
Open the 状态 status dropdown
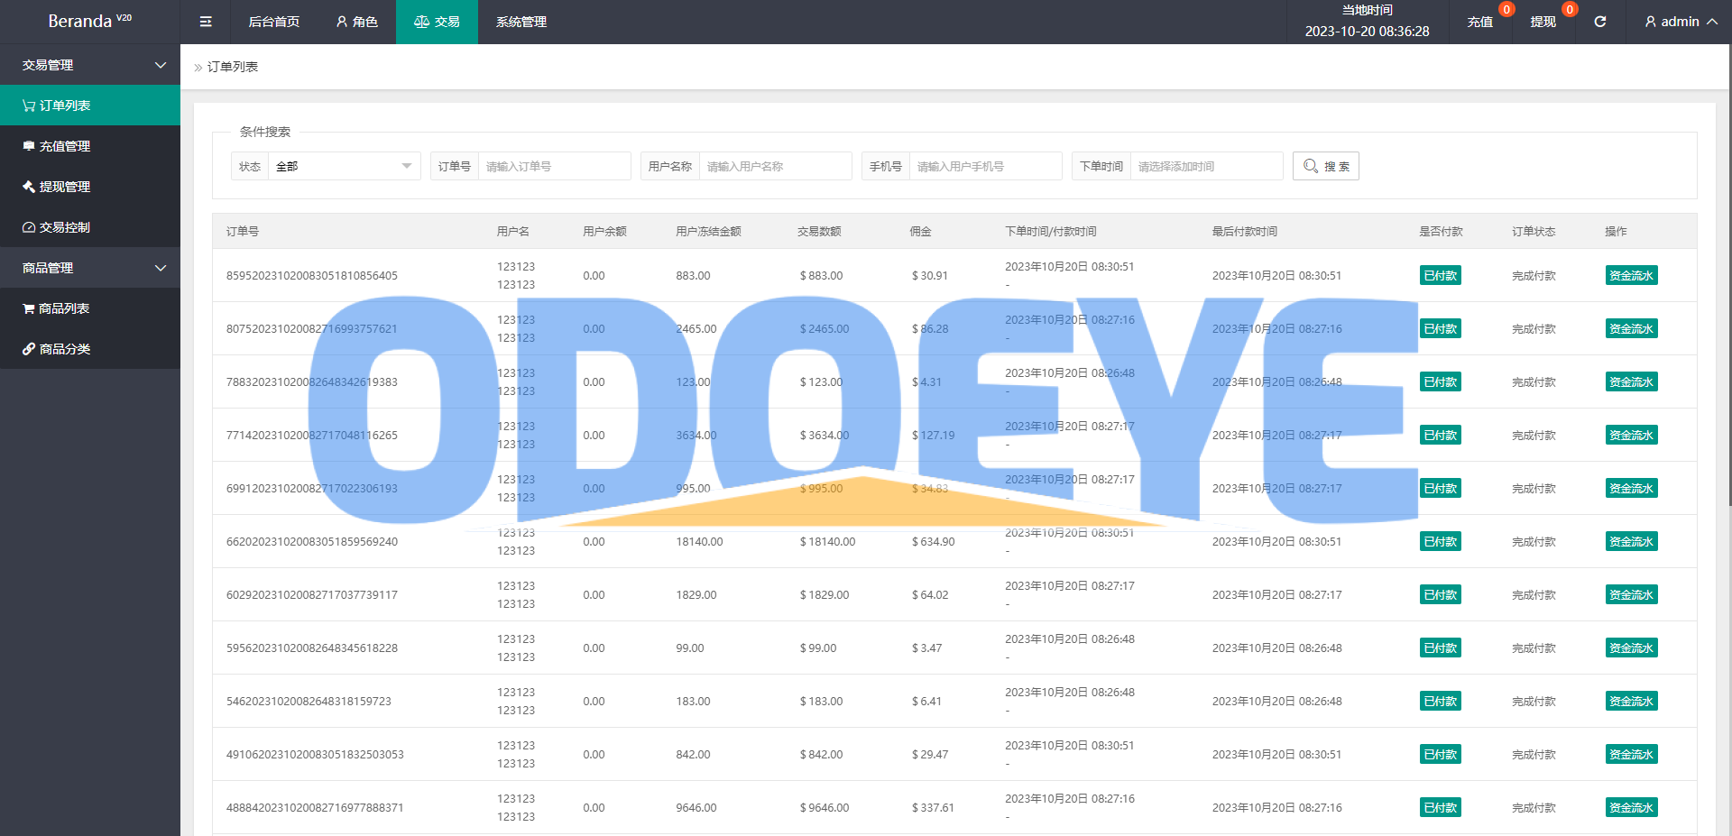[344, 166]
